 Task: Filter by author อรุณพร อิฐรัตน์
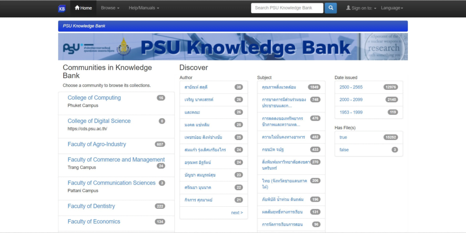[x=198, y=163]
